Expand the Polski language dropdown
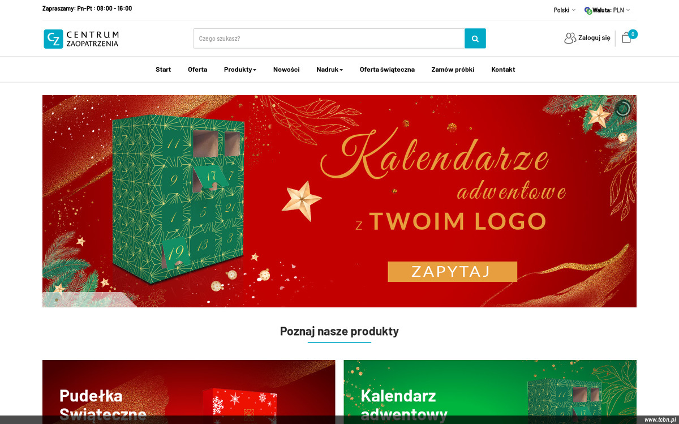 click(x=564, y=10)
